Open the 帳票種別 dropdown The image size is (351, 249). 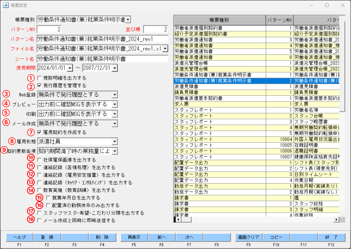pyautogui.click(x=128, y=19)
